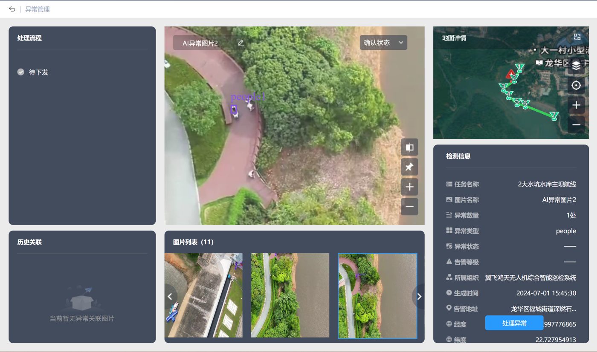Click the 异常管理 breadcrumb title
The width and height of the screenshot is (597, 352).
38,9
